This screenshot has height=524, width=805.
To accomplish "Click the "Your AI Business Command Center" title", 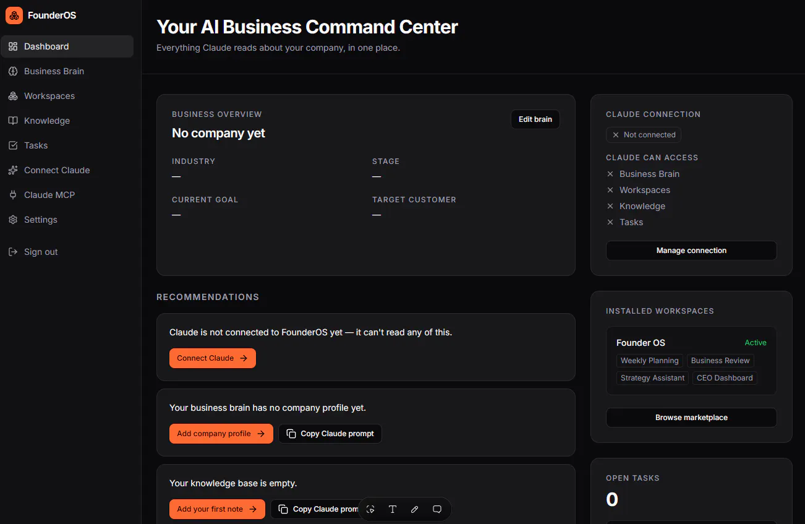I will click(x=307, y=27).
